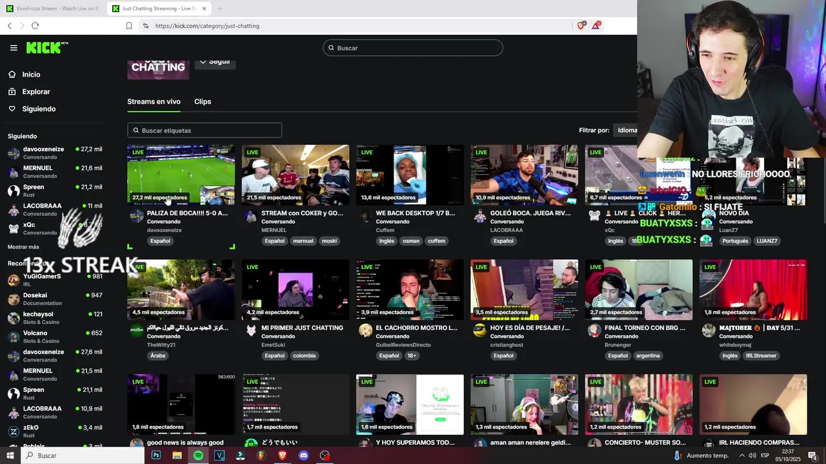Image resolution: width=826 pixels, height=464 pixels.
Task: Click the Português tag chip
Action: [x=735, y=241]
